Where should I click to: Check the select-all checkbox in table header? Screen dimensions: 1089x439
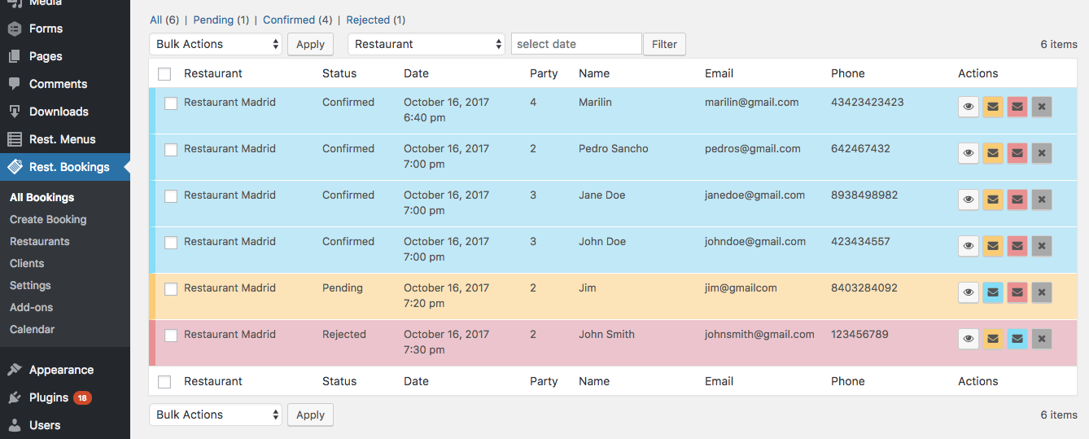pyautogui.click(x=164, y=74)
